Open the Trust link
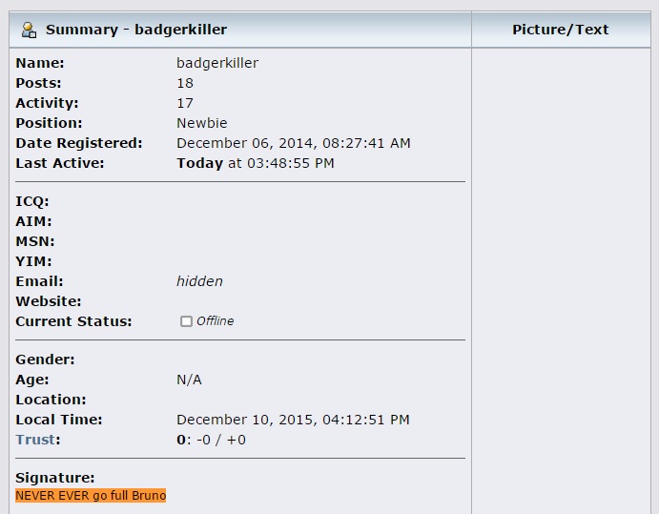This screenshot has width=659, height=514. click(35, 440)
